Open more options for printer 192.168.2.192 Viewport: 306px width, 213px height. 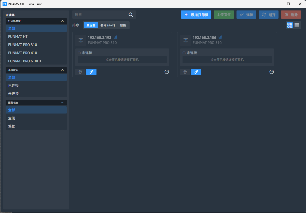click(167, 72)
